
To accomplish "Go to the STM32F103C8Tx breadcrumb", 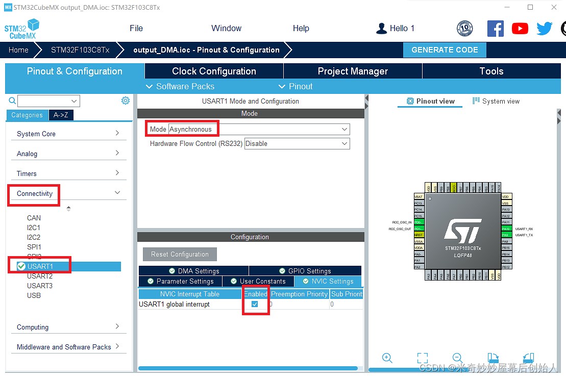I will tap(80, 50).
